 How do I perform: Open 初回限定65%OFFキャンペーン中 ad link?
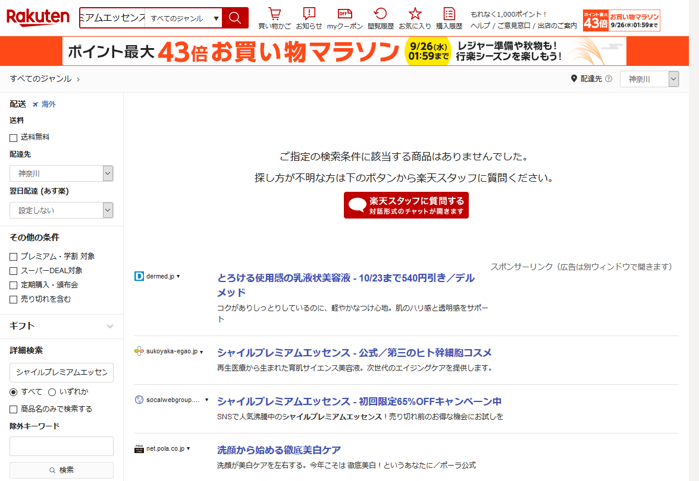359,401
